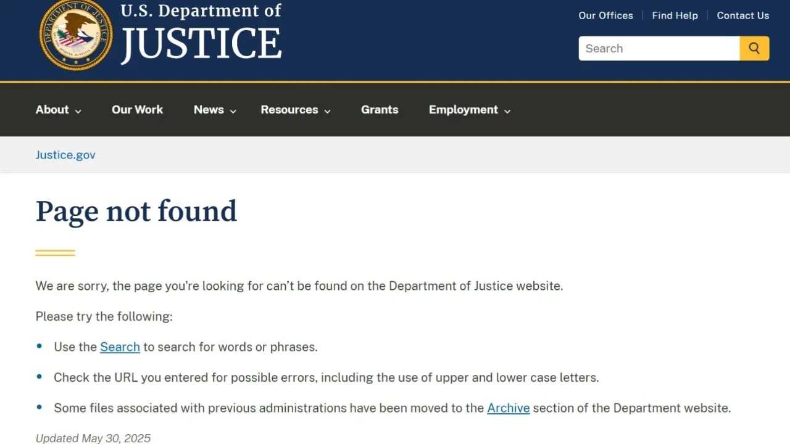Click the yellow magnifying glass search button
Screen dimensions: 790x444
coord(754,48)
